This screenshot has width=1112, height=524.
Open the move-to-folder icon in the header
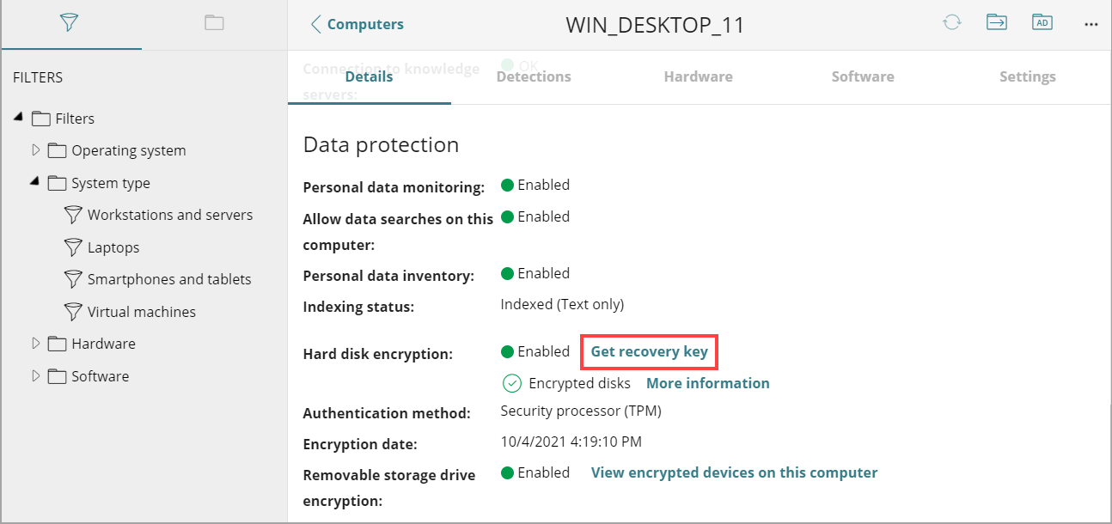tap(996, 21)
